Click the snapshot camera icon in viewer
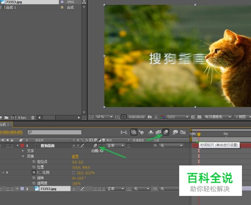Image resolution: width=251 pixels, height=205 pixels. pos(149,117)
